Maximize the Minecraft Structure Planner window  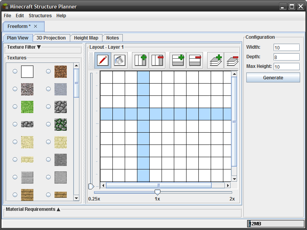pos(292,7)
